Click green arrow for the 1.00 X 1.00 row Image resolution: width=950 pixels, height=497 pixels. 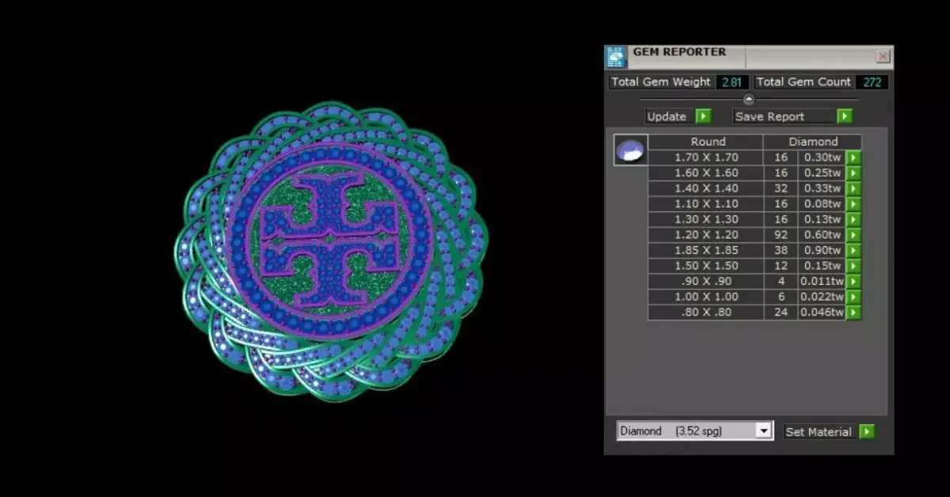tap(853, 297)
